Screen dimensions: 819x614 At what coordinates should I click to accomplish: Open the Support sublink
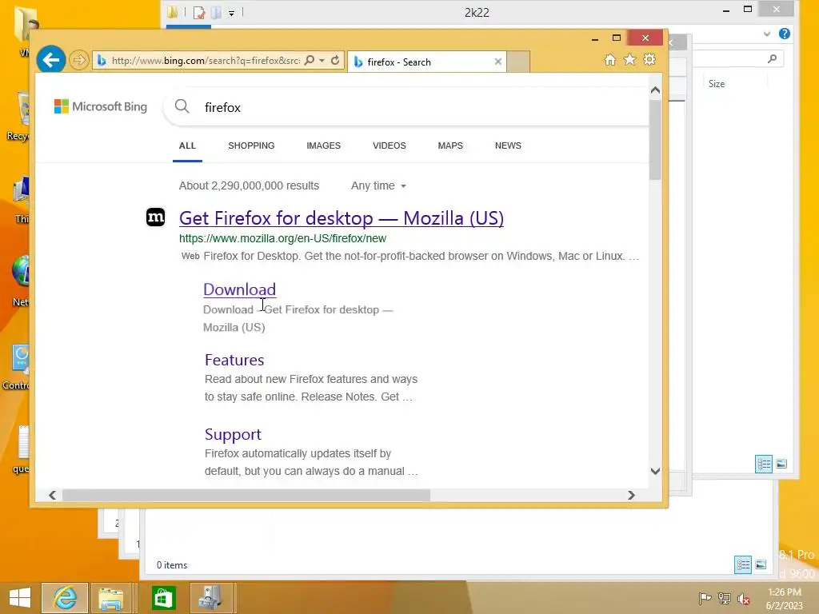pyautogui.click(x=233, y=434)
